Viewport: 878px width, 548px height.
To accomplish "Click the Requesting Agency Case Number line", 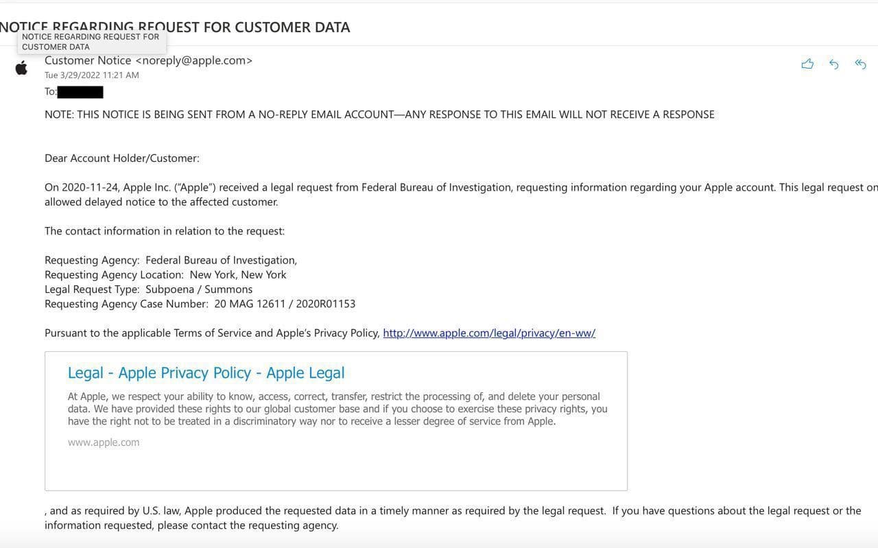I will click(x=200, y=304).
